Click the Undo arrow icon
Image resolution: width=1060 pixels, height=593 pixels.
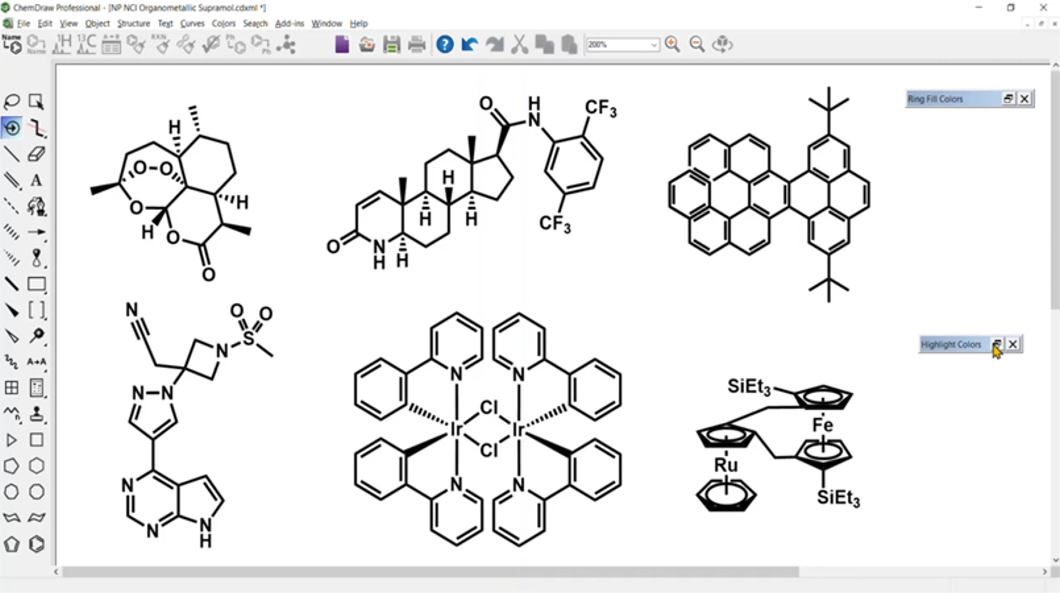tap(470, 44)
